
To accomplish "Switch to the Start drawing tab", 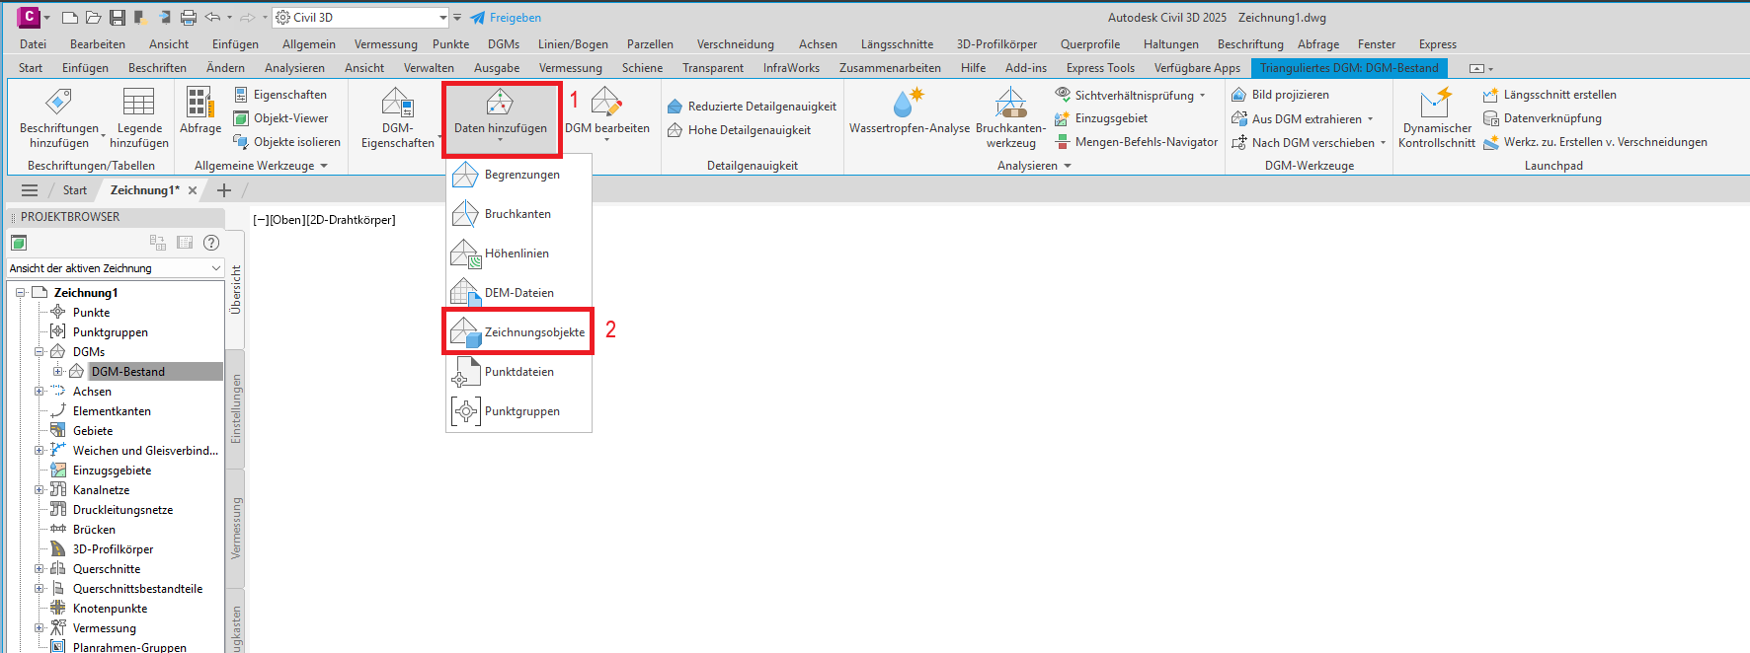I will [75, 190].
